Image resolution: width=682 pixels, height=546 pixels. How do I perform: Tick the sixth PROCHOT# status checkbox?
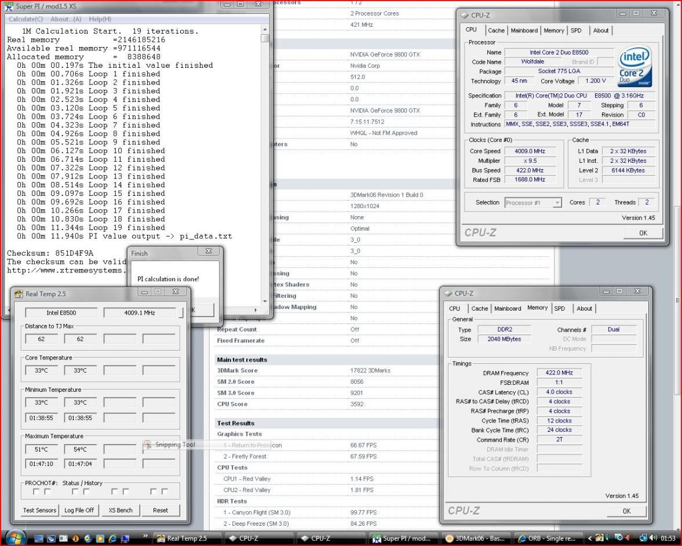[126, 492]
